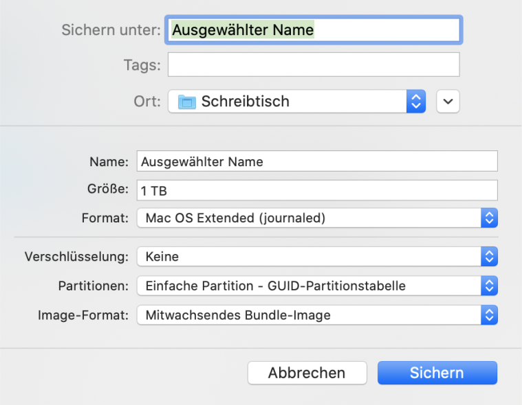Click the Abbrechen button
This screenshot has width=522, height=405.
pyautogui.click(x=307, y=373)
